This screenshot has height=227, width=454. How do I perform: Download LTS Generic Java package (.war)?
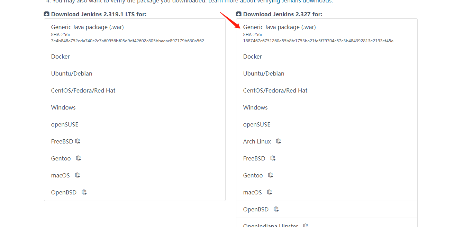[x=135, y=33]
